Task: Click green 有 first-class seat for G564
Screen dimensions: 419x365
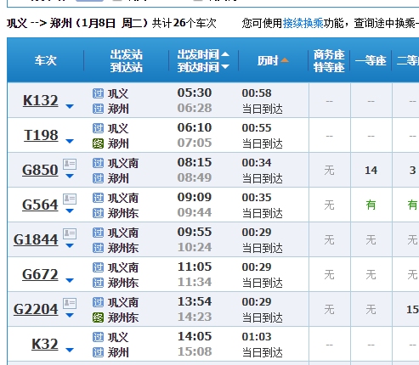Action: [371, 205]
